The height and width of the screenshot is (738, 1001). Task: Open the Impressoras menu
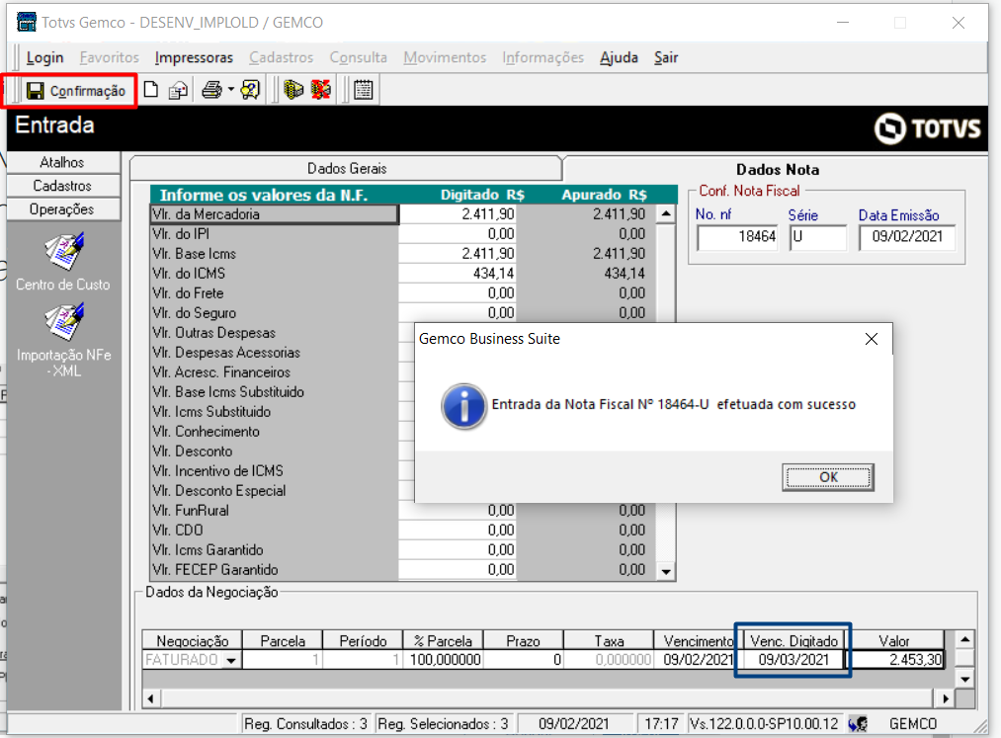194,57
